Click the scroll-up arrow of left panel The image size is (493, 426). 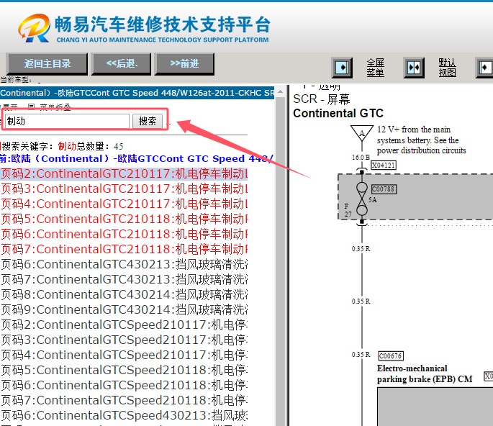280,92
